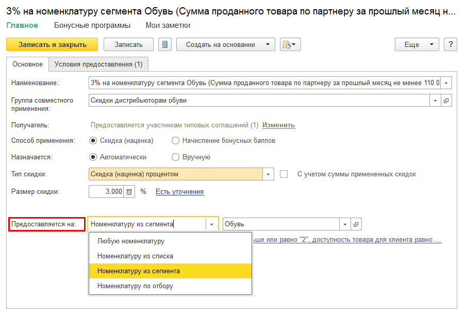Open the reports icon dropdown in toolbar
The height and width of the screenshot is (315, 466).
click(290, 44)
